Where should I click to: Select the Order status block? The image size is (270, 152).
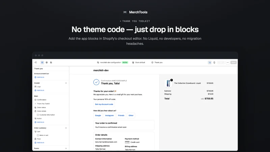coord(40,107)
